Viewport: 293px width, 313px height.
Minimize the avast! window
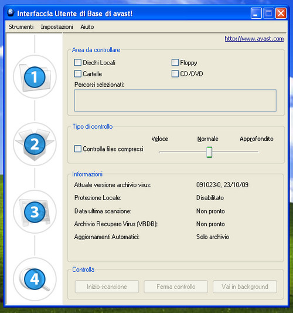256,14
